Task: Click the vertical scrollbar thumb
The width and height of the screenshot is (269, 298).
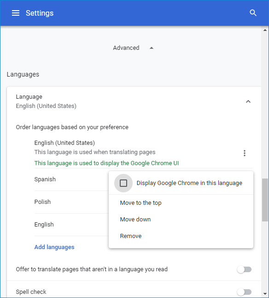Action: coord(265,200)
